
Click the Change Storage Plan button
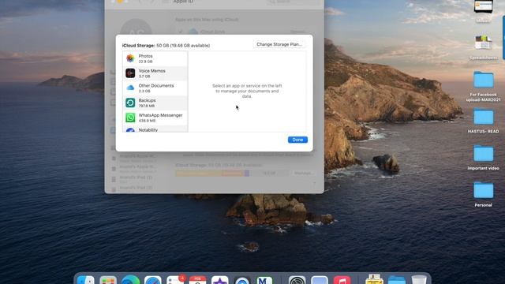[279, 44]
